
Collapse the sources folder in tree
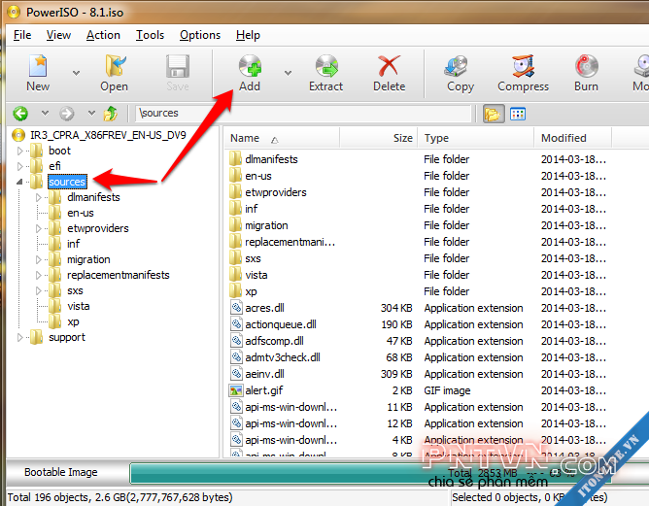[19, 182]
